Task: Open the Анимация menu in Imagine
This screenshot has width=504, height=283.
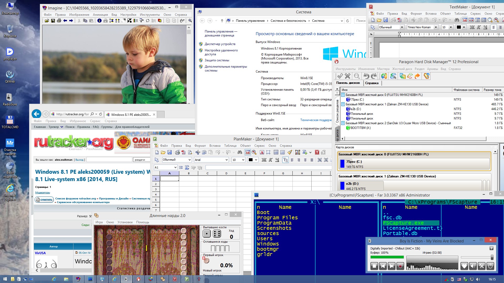Action: point(100,15)
